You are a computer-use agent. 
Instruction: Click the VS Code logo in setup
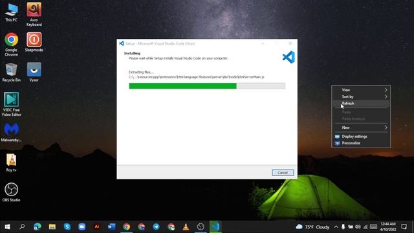coord(289,57)
